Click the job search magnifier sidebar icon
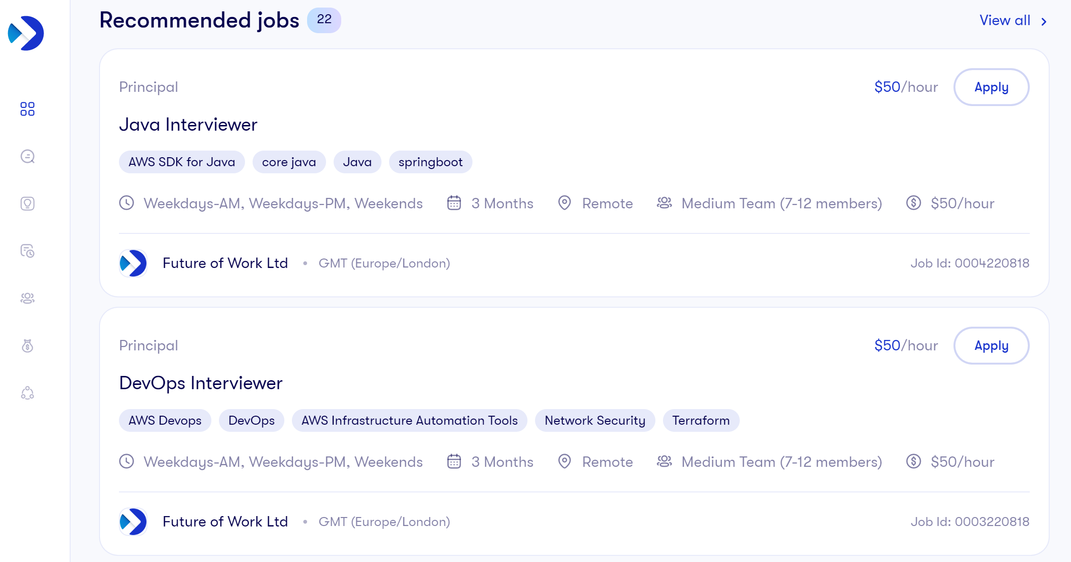The width and height of the screenshot is (1071, 562). [x=27, y=156]
